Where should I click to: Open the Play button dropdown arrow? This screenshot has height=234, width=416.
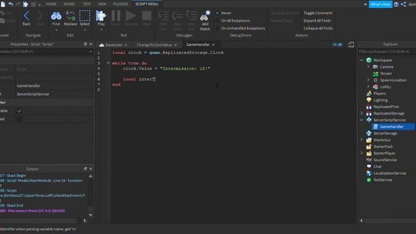click(101, 30)
